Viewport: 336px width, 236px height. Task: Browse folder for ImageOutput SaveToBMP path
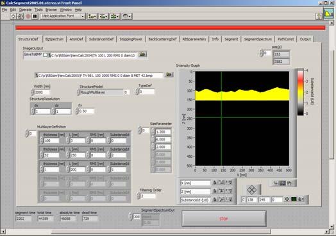tap(142, 55)
